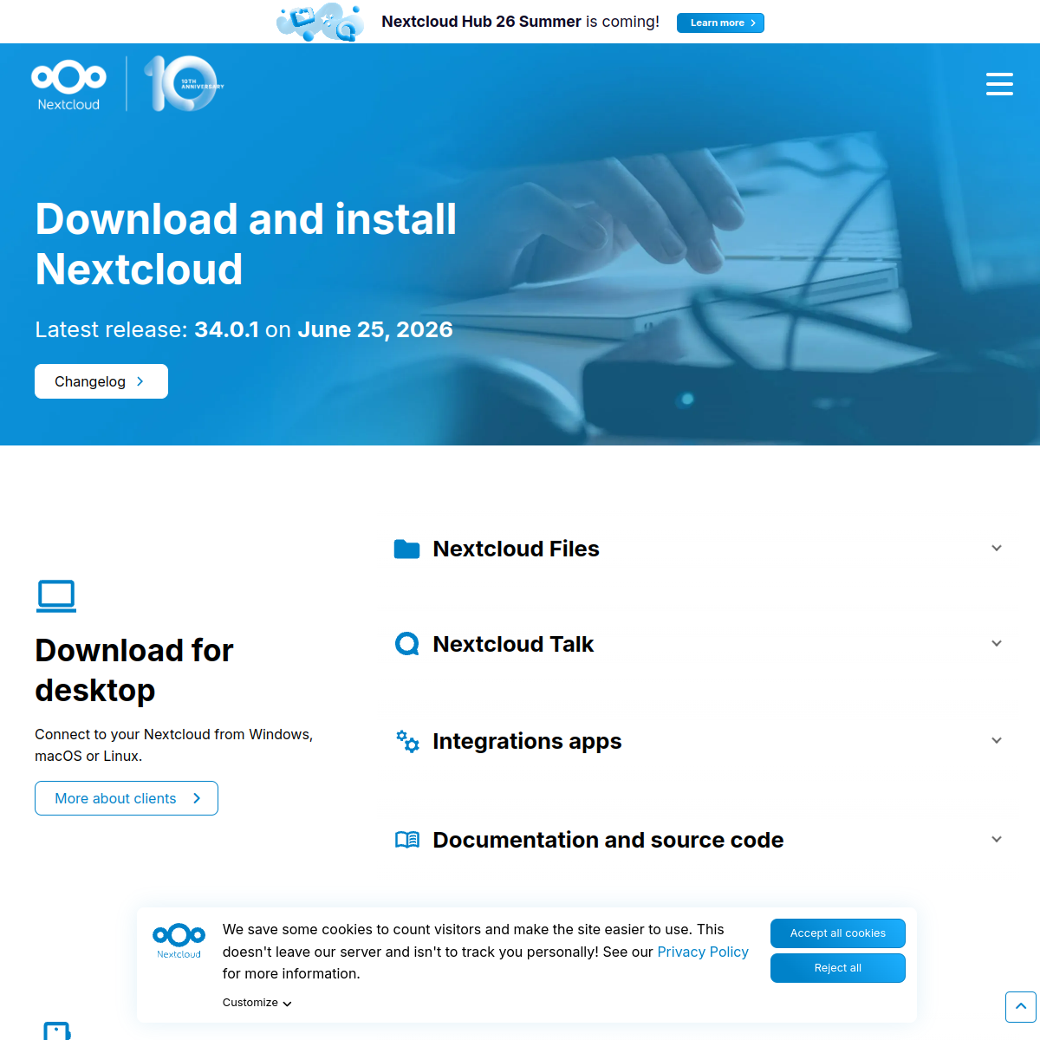This screenshot has height=1040, width=1040.
Task: Click the scroll-to-top arrow button
Action: point(1021,1007)
